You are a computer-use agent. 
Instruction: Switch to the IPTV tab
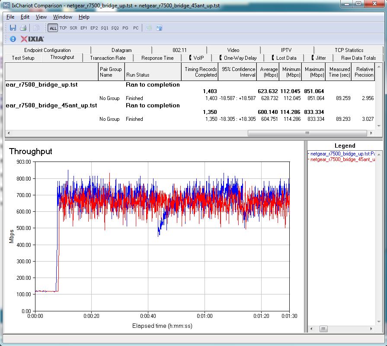click(286, 50)
